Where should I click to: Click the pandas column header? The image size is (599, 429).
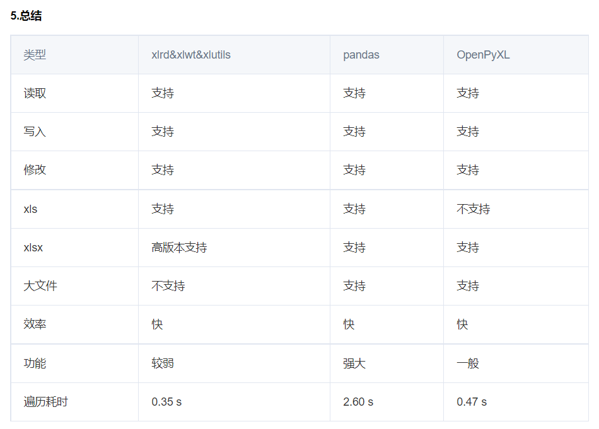click(361, 55)
